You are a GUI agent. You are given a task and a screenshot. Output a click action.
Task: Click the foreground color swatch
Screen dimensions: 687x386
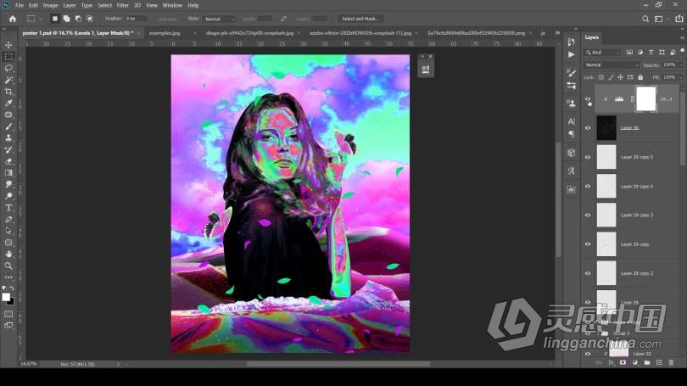[6, 297]
